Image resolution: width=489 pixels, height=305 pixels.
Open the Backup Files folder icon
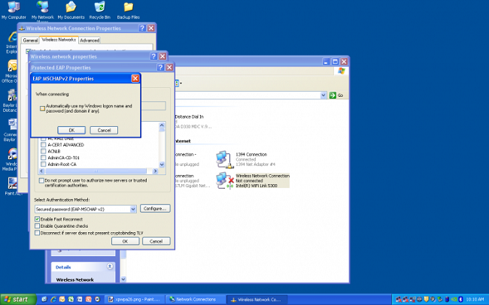point(128,10)
